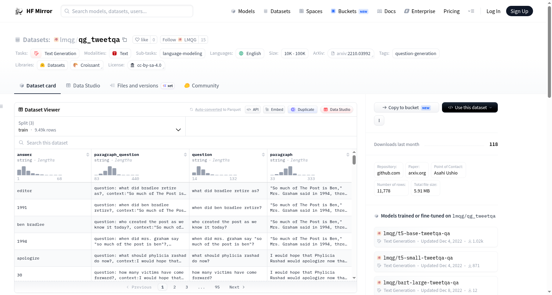Open the more options menu icon in navbar
This screenshot has width=552, height=295.
(471, 11)
